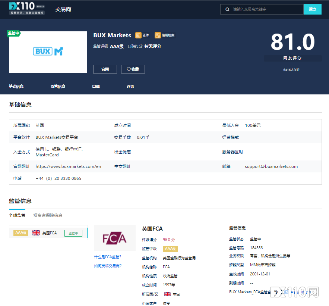Screen dimensions: 329x306
Task: Click the phone number +44 (0) 20 3330 0865
Action: click(x=58, y=178)
